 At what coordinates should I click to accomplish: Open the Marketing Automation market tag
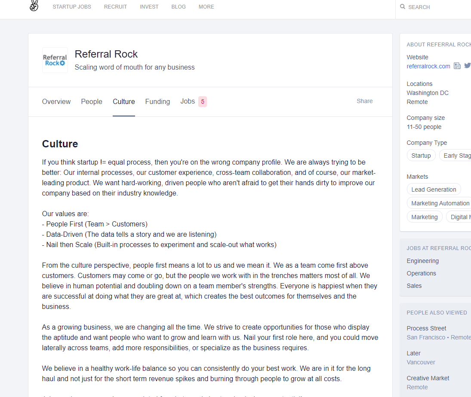pyautogui.click(x=440, y=203)
